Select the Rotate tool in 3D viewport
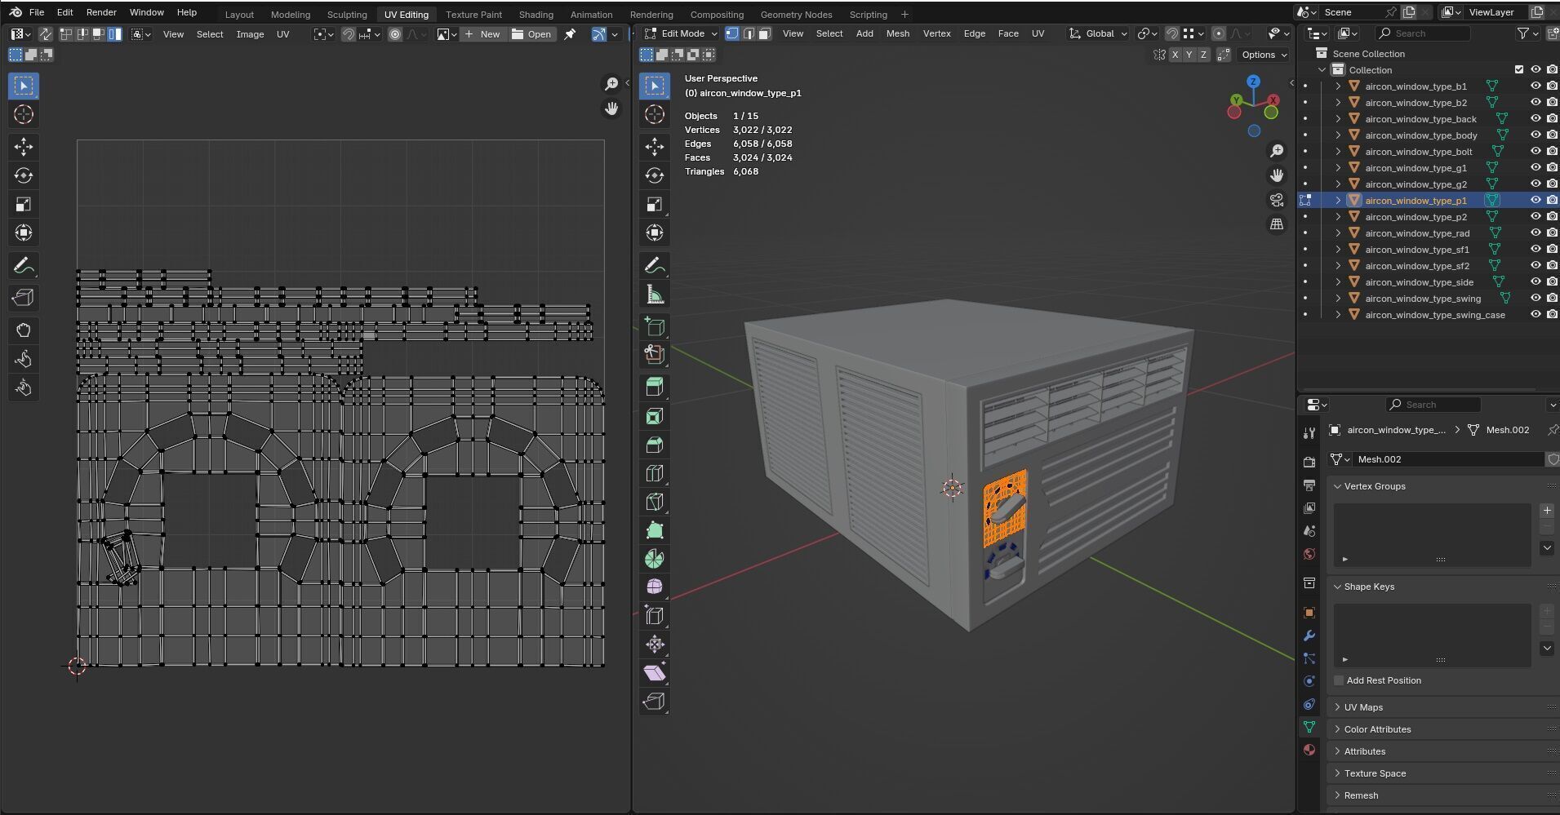The width and height of the screenshot is (1560, 815). click(654, 175)
